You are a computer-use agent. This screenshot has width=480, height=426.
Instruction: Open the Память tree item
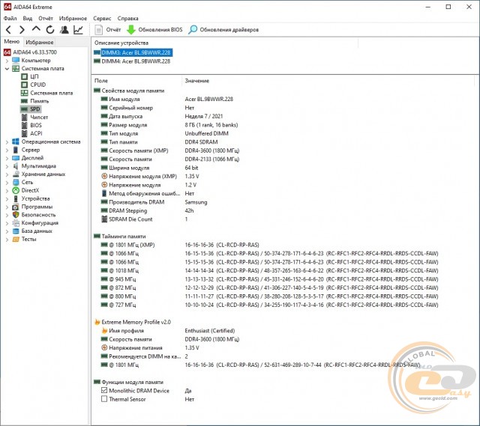[40, 101]
